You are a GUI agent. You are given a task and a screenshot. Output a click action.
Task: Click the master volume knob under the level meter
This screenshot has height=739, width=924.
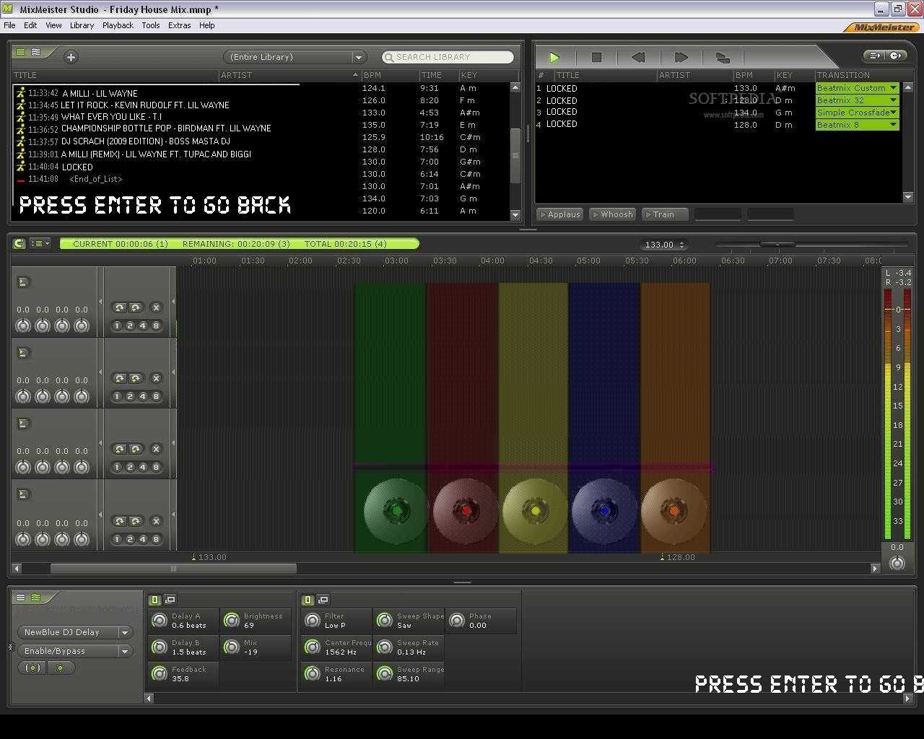click(x=897, y=563)
